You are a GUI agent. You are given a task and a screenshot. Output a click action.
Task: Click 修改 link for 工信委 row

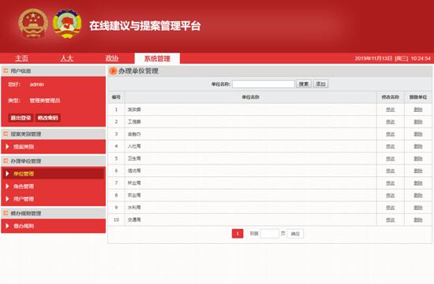pyautogui.click(x=391, y=122)
